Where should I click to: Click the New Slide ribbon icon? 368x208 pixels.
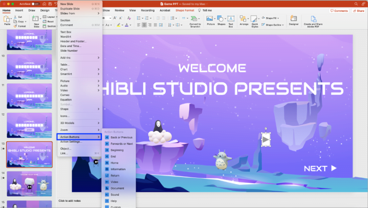click(x=36, y=21)
